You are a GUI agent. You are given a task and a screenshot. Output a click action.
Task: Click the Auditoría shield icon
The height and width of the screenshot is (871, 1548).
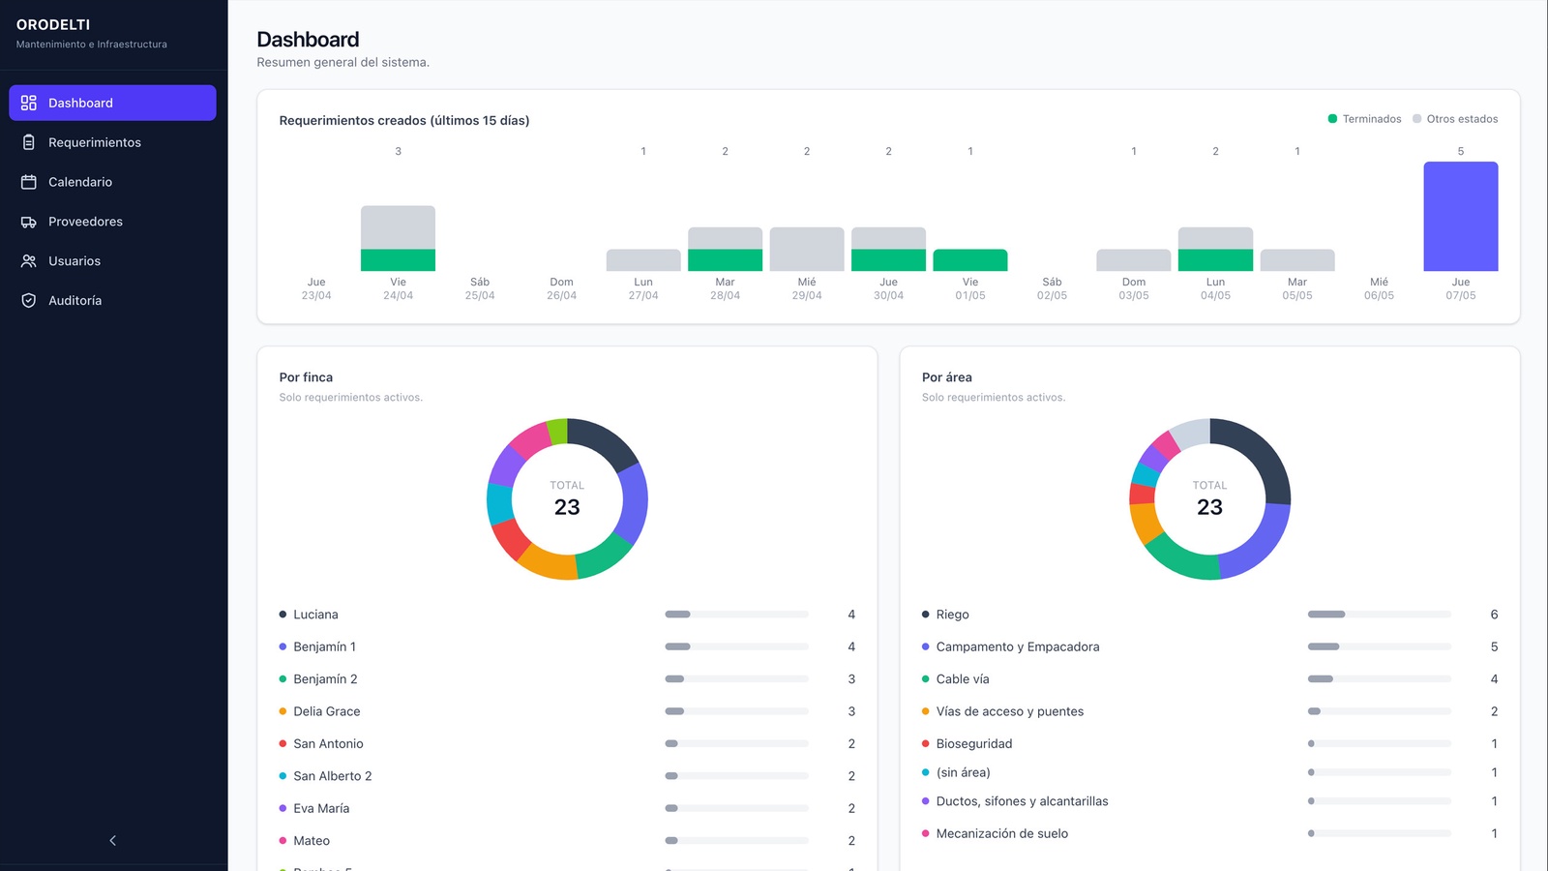tap(29, 301)
